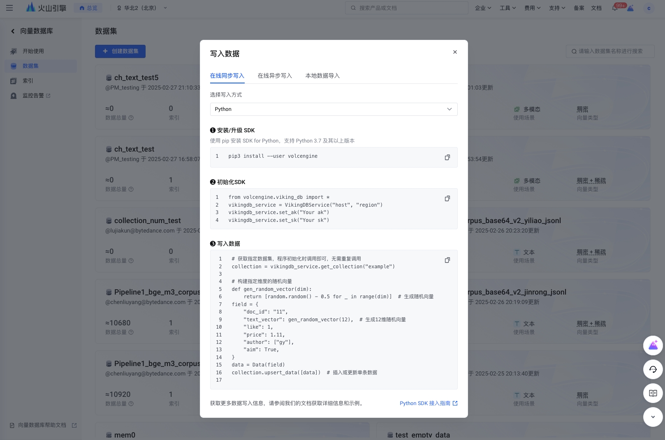665x440 pixels.
Task: Expand the 工具 menu
Action: [508, 8]
